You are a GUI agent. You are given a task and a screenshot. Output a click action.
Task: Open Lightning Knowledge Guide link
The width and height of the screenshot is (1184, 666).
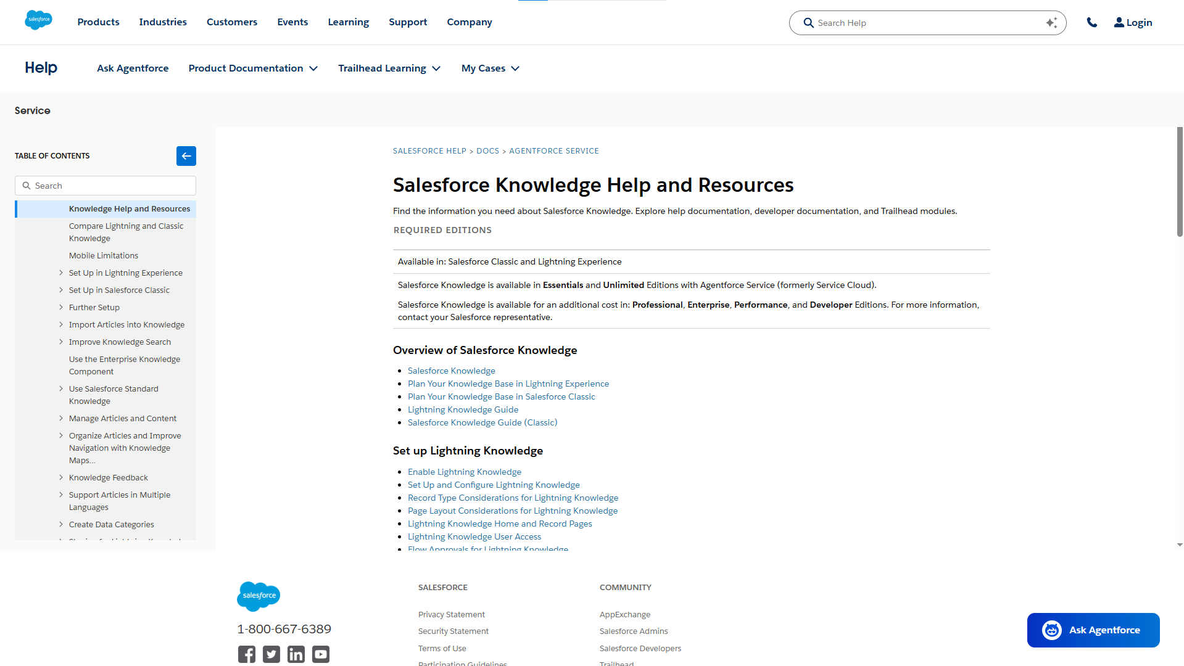463,409
